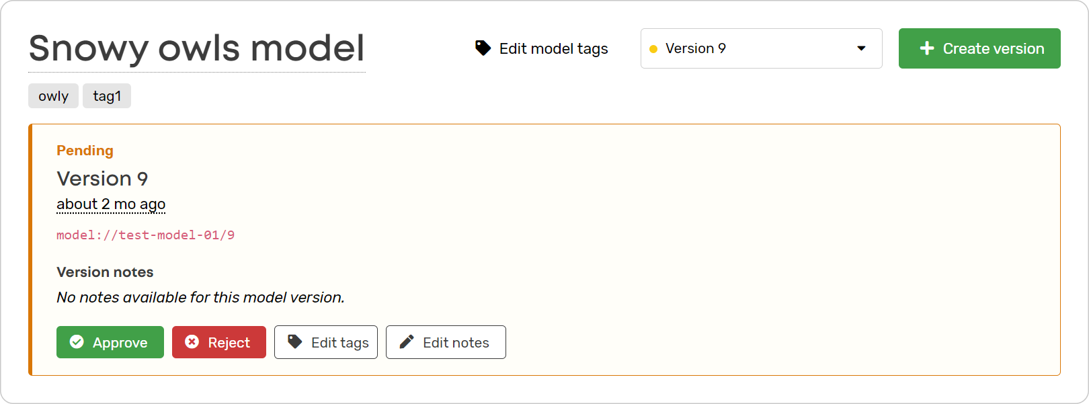Click the about 2 mo ago timestamp
This screenshot has height=404, width=1089.
[x=111, y=204]
